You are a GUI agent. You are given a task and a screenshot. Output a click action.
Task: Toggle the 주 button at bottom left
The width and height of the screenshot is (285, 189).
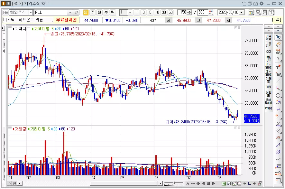pos(9,183)
